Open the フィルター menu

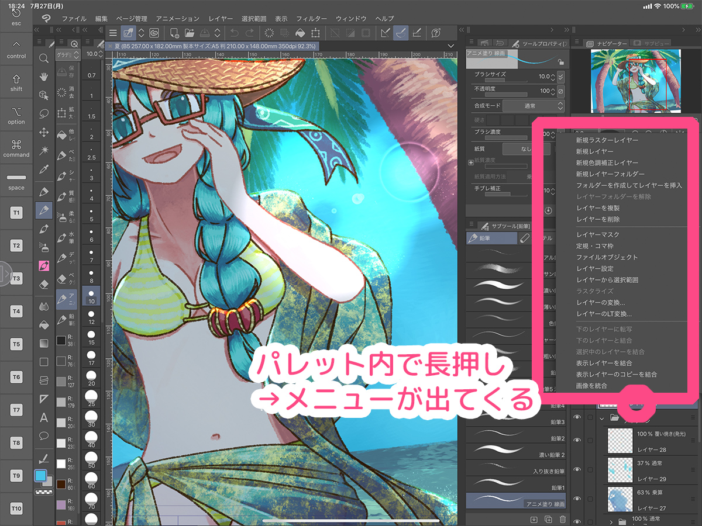[x=311, y=19]
